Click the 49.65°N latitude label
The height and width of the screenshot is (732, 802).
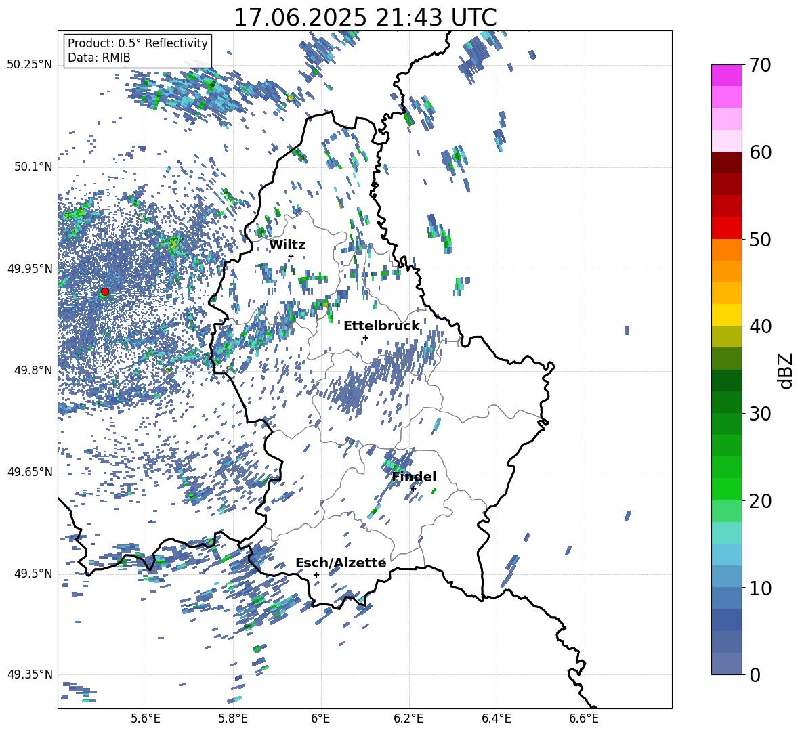[x=30, y=472]
